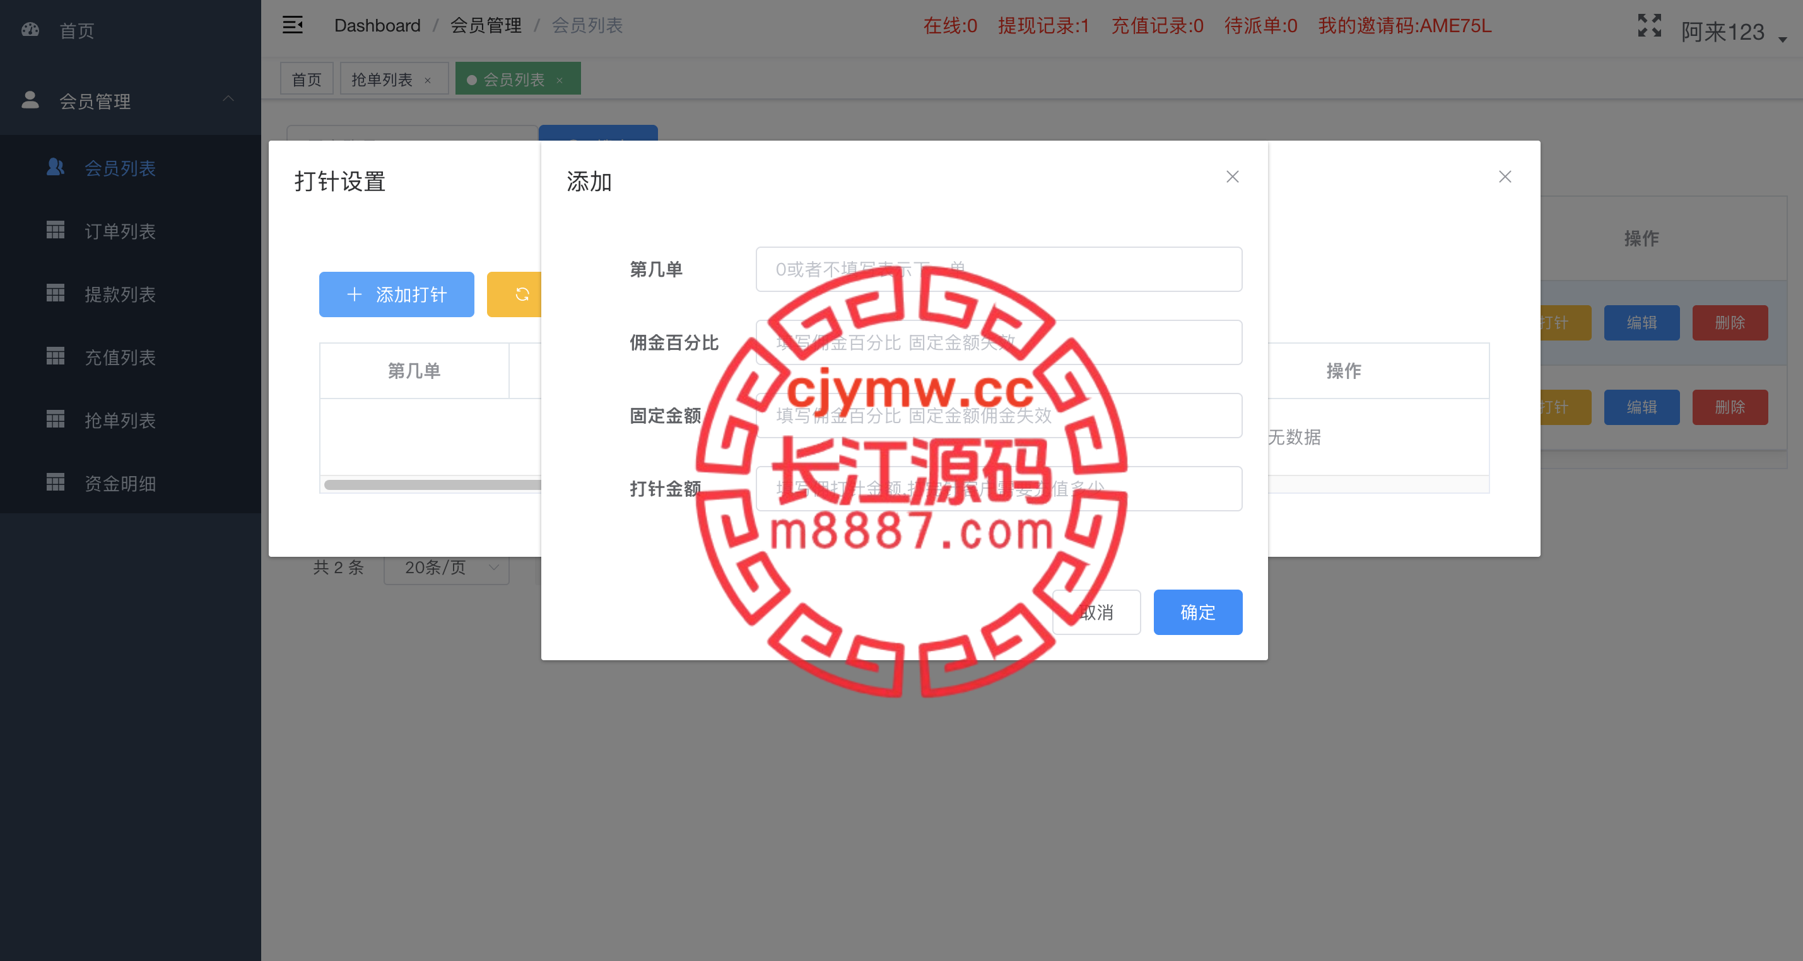Click the 充值记录:0 status text
This screenshot has width=1803, height=961.
pos(1158,25)
